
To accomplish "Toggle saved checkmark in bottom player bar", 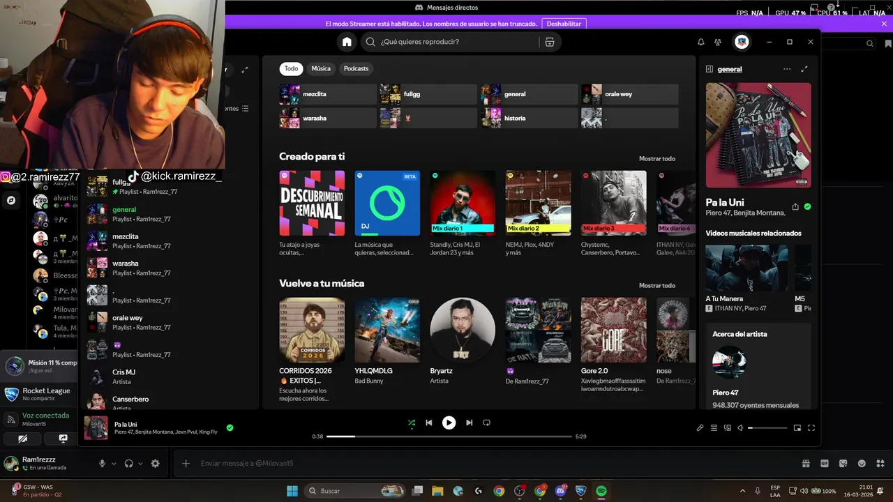I will [x=230, y=427].
